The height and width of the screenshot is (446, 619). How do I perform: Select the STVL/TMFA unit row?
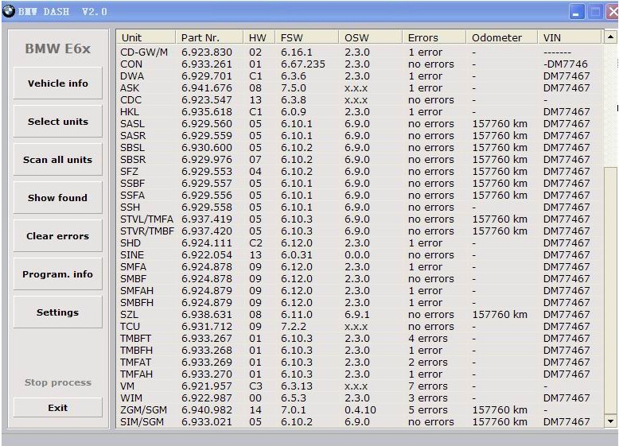360,219
